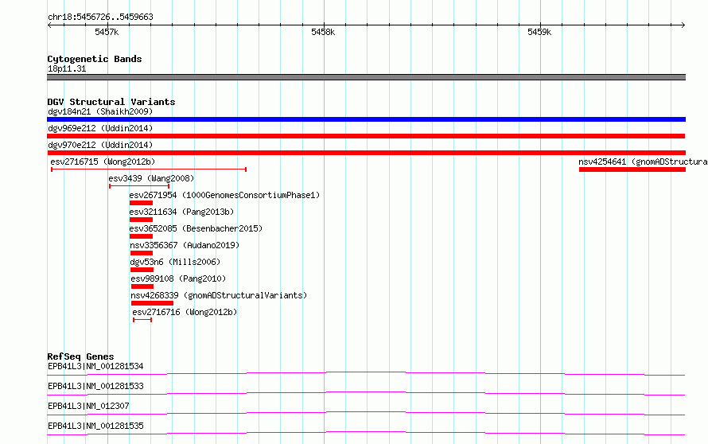Open EPB41L3|NM_001281534 gene label
Screen dimensions: 708x444
click(95, 366)
